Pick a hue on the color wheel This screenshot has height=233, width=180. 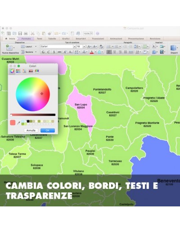(x=33, y=94)
